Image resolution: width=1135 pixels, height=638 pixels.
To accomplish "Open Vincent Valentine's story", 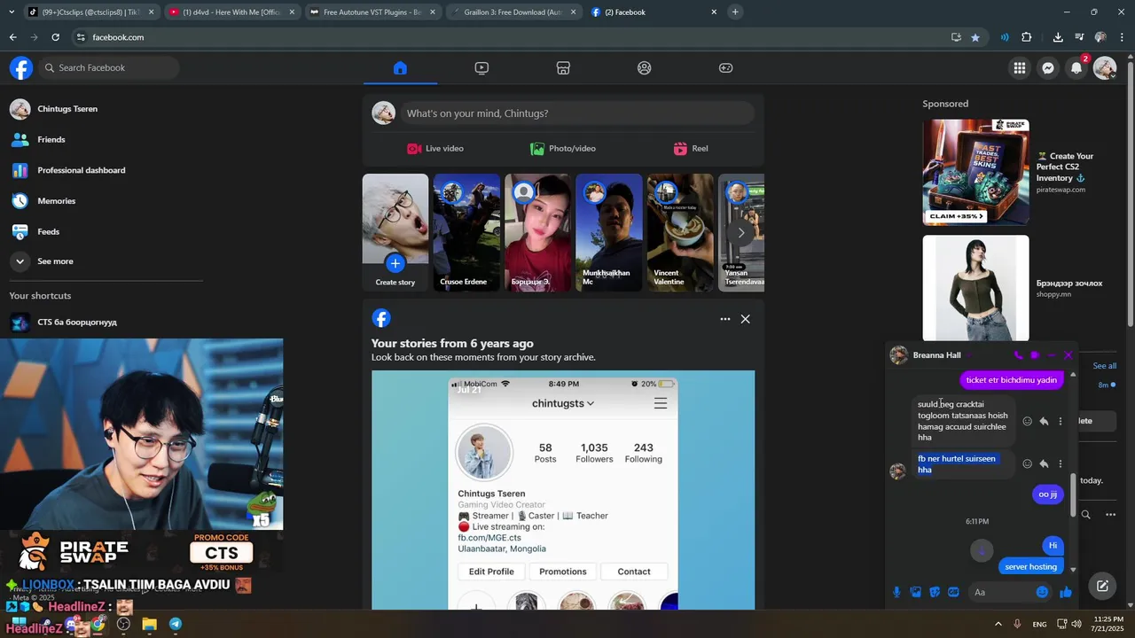I will coord(680,232).
